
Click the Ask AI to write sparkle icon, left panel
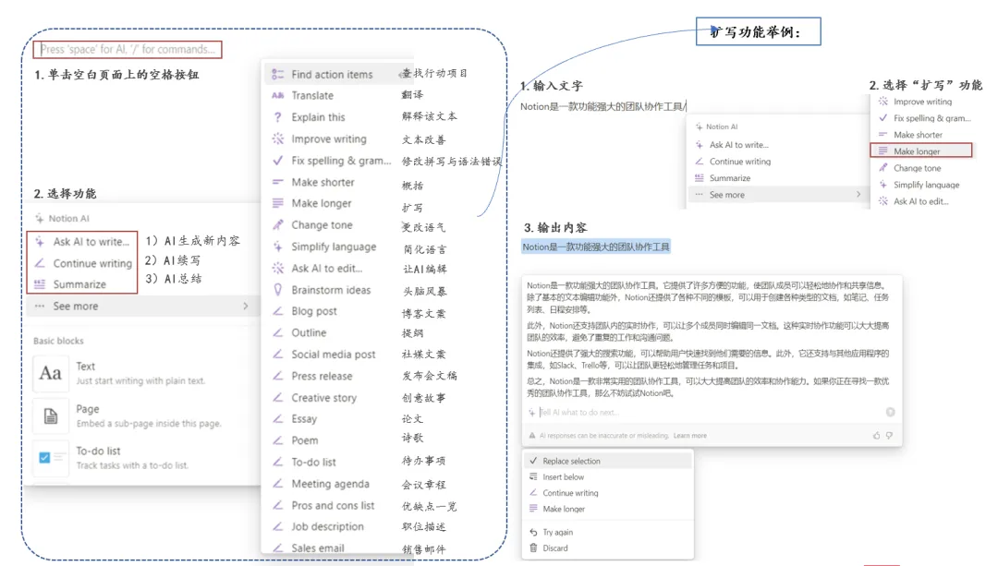pyautogui.click(x=40, y=242)
